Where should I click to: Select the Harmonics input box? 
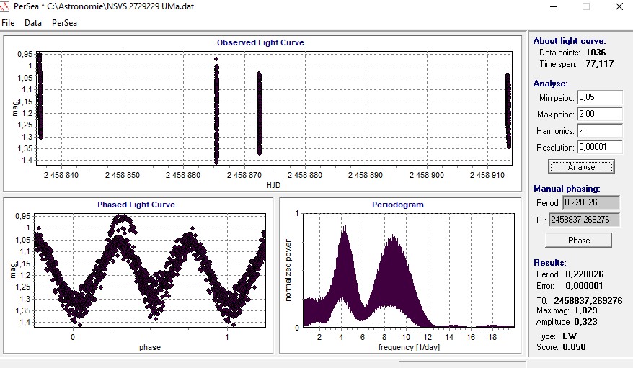pos(599,130)
